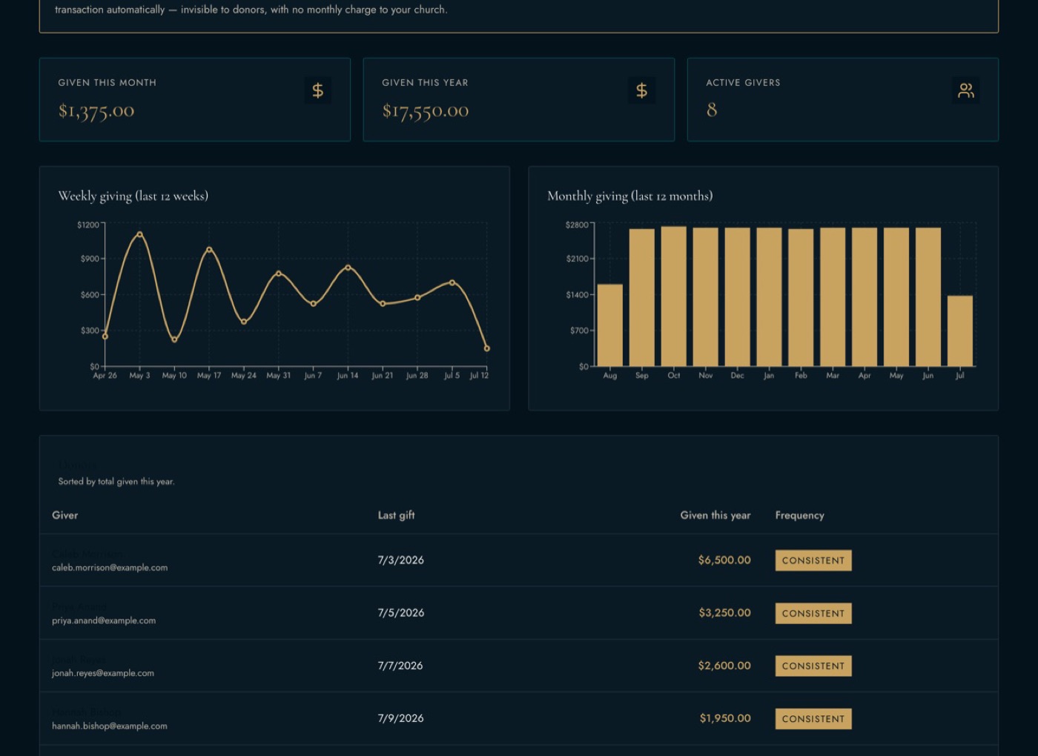The width and height of the screenshot is (1038, 756).
Task: Click hannah.bishop@example.com email
Action: click(110, 726)
